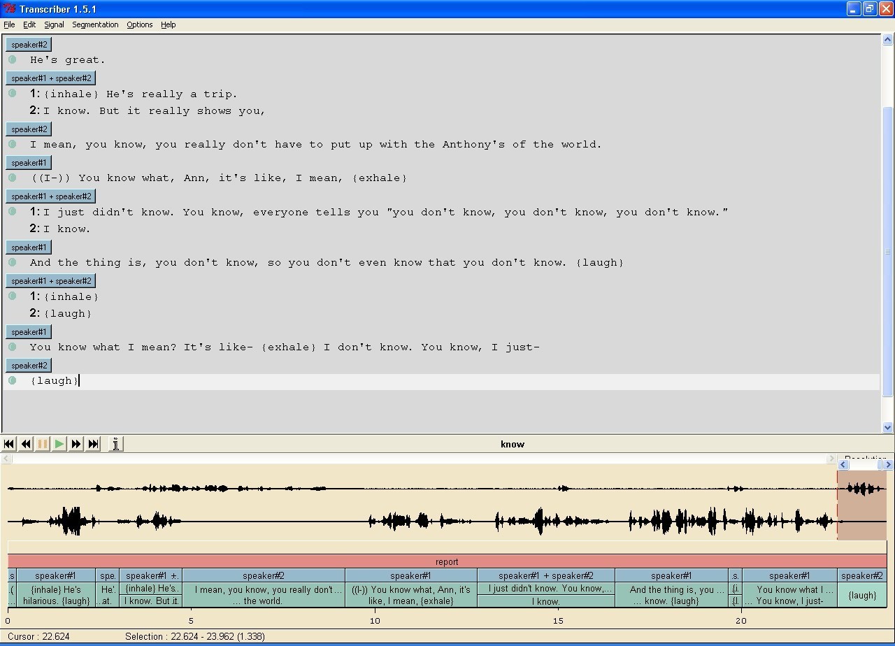Image resolution: width=895 pixels, height=646 pixels.
Task: Jump to the end of the signal
Action: point(93,444)
